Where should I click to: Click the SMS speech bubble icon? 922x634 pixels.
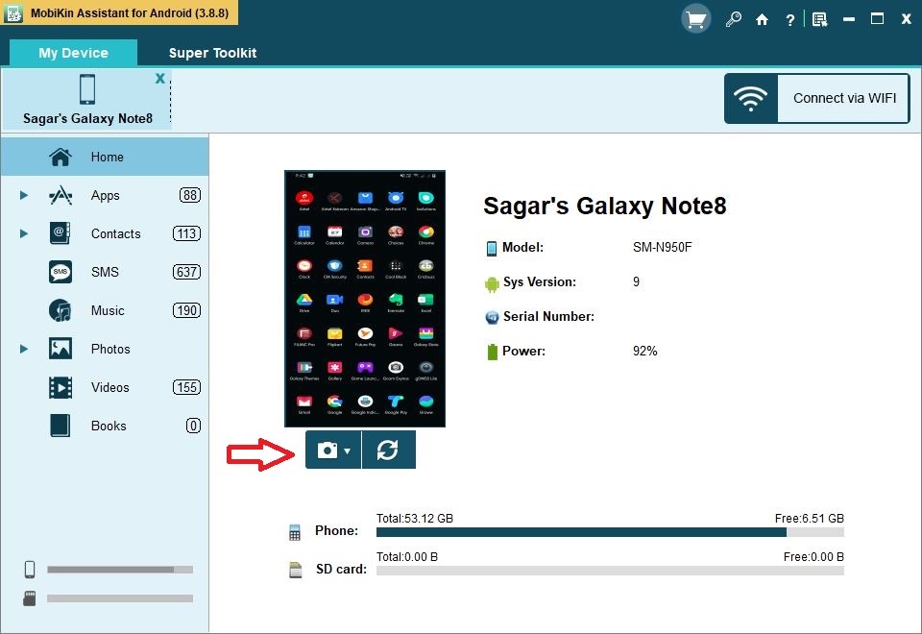60,272
